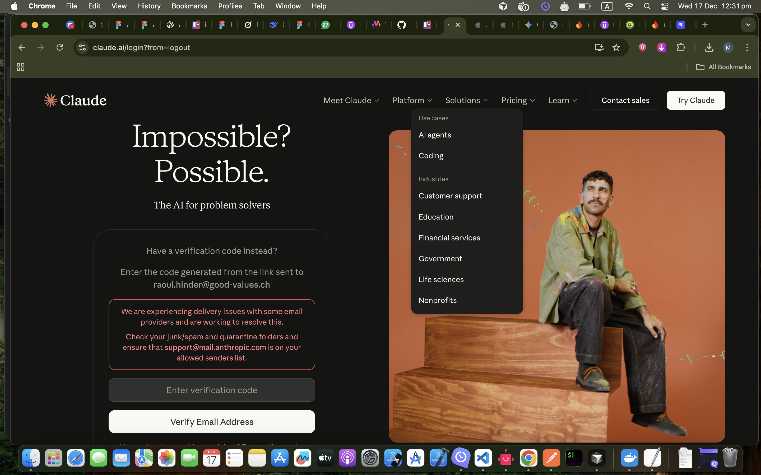Open Finder from the dock
Screen dimensions: 761x475
tap(30, 458)
